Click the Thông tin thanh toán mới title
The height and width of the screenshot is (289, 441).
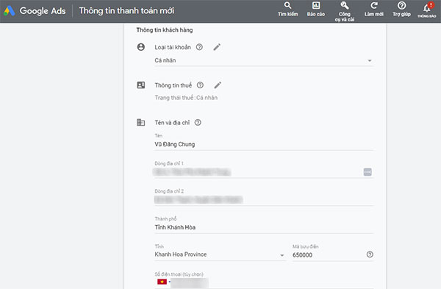126,11
